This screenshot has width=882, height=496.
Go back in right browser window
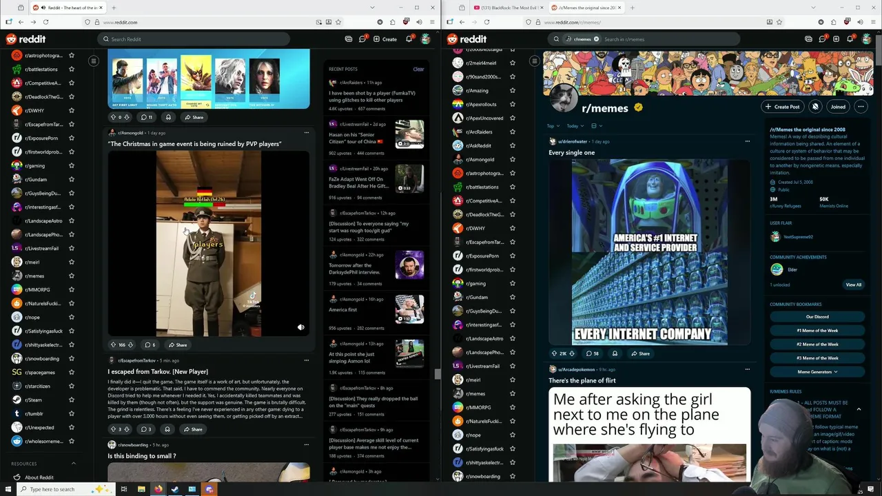pos(462,22)
